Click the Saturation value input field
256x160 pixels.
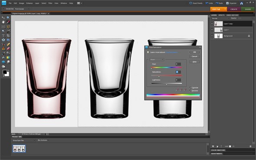tap(178, 72)
